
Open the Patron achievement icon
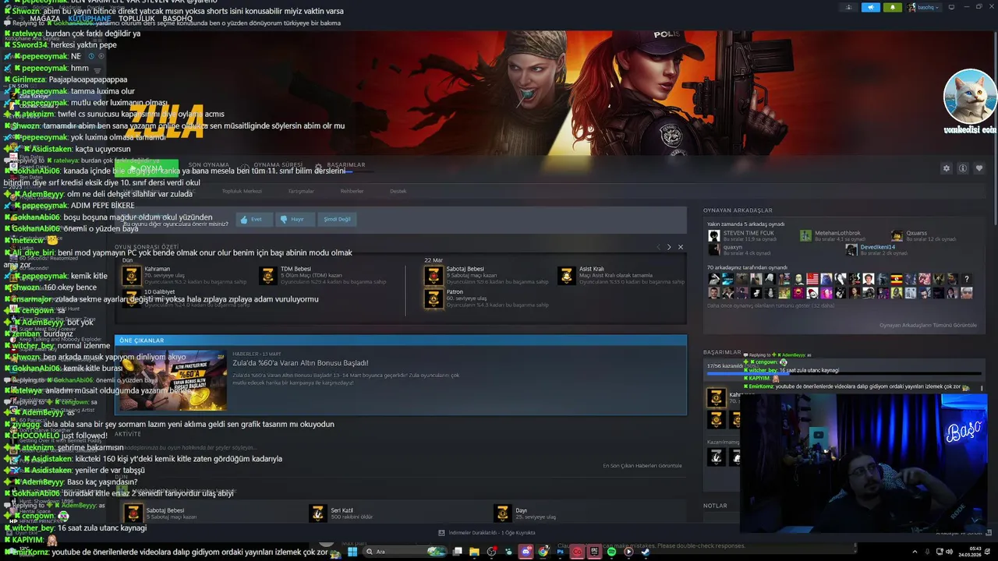click(x=434, y=298)
